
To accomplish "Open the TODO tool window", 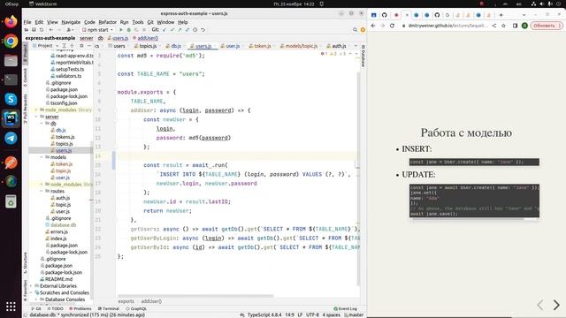I will pyautogui.click(x=56, y=309).
